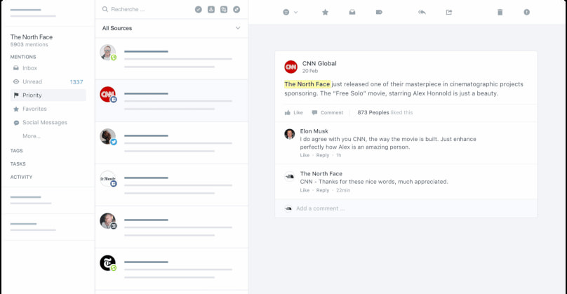
Task: Open the mention with the gray-haired man avatar
Action: pos(171,227)
